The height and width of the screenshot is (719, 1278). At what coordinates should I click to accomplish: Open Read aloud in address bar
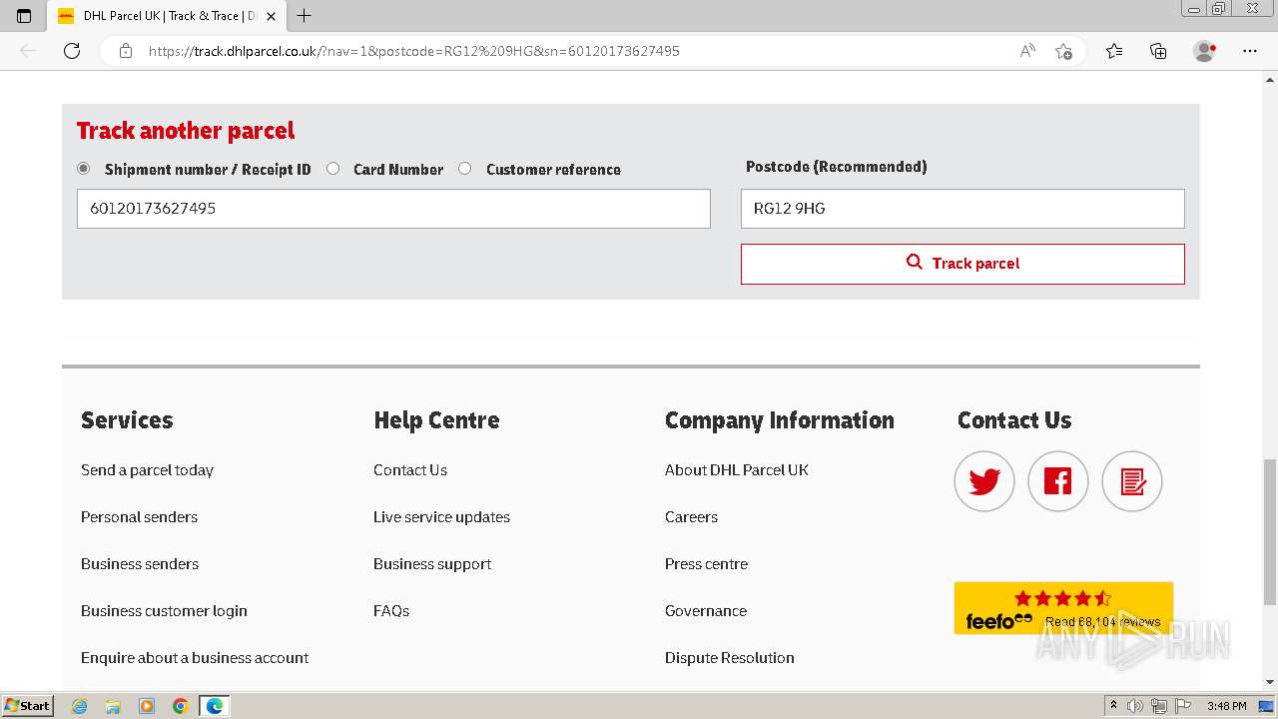1027,51
